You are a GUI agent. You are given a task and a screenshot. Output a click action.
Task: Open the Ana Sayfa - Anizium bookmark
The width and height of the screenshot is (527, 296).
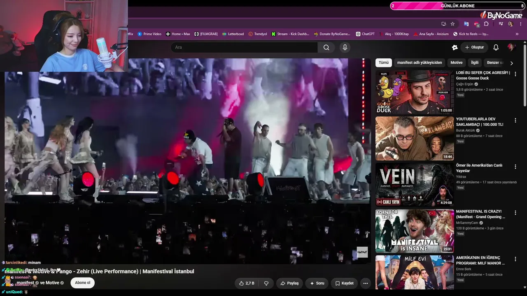[x=431, y=34]
